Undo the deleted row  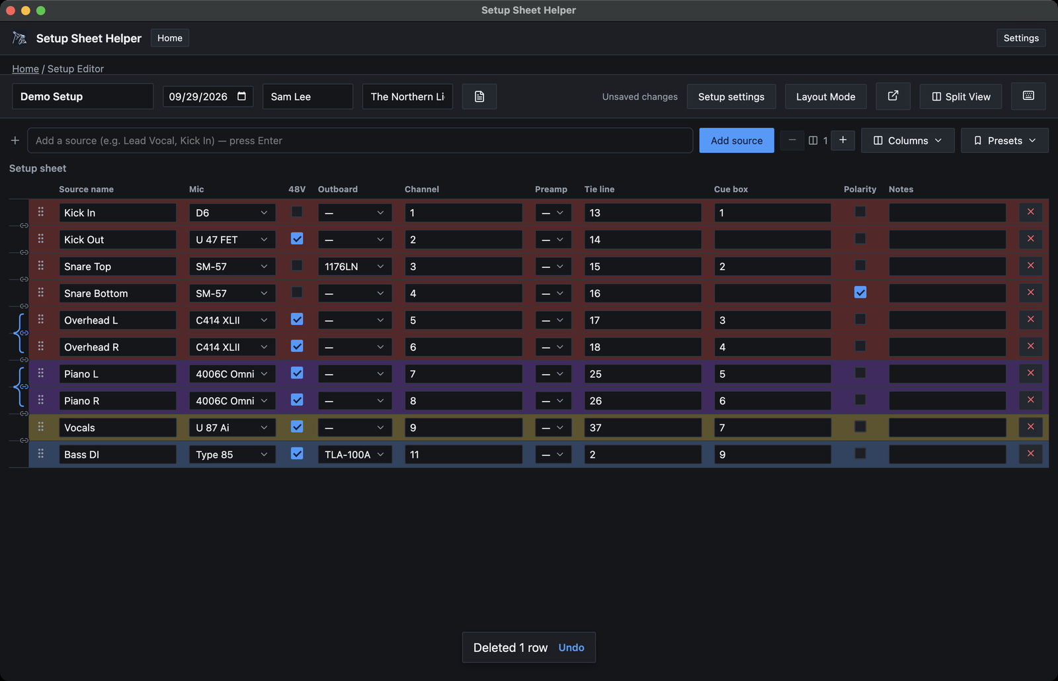click(x=571, y=647)
